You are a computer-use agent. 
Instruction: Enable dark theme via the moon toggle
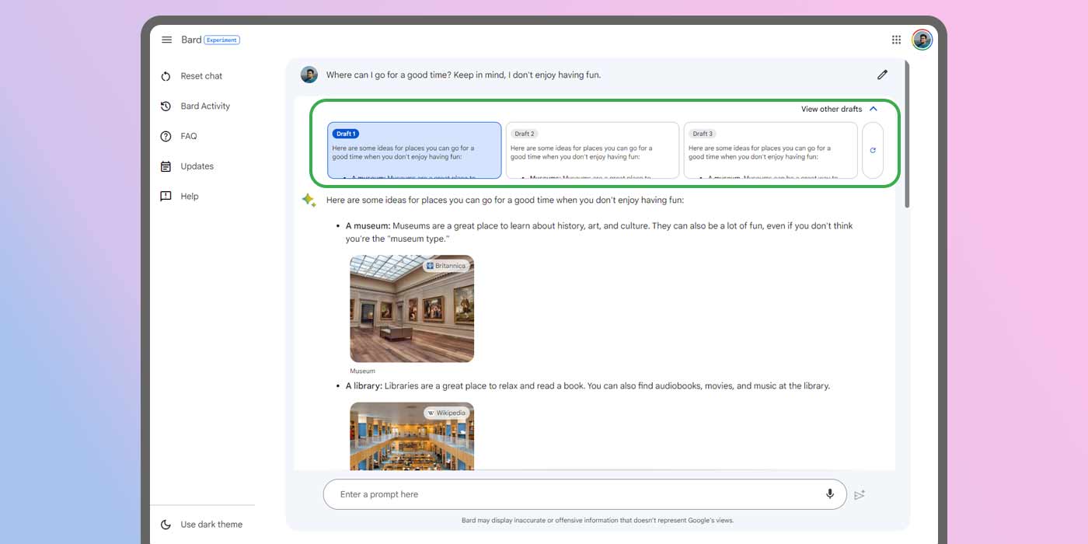[165, 525]
